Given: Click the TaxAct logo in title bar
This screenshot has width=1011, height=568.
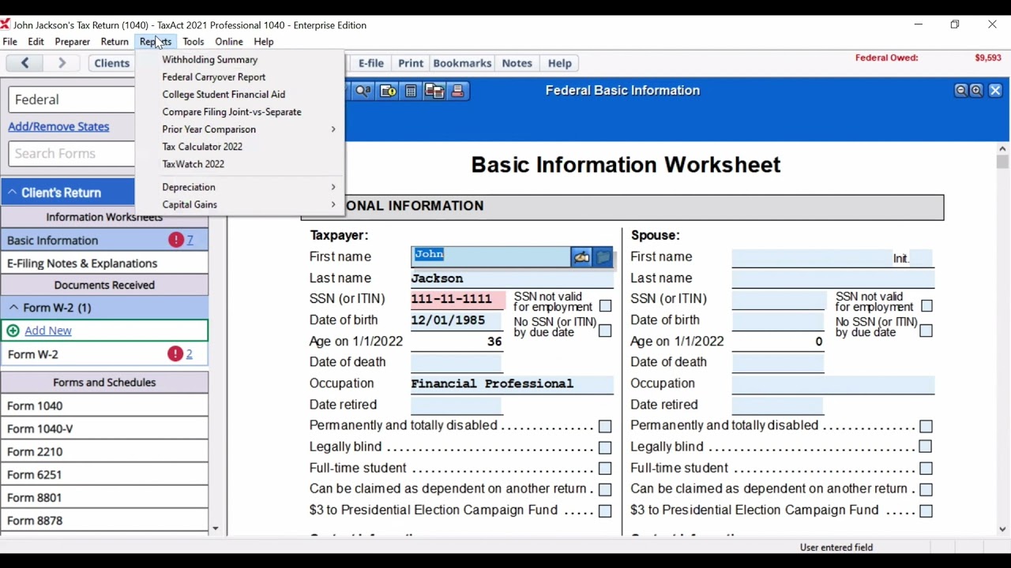Looking at the screenshot, I should (5, 24).
